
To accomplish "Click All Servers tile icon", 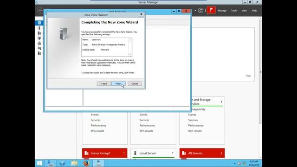I will point(184,153).
